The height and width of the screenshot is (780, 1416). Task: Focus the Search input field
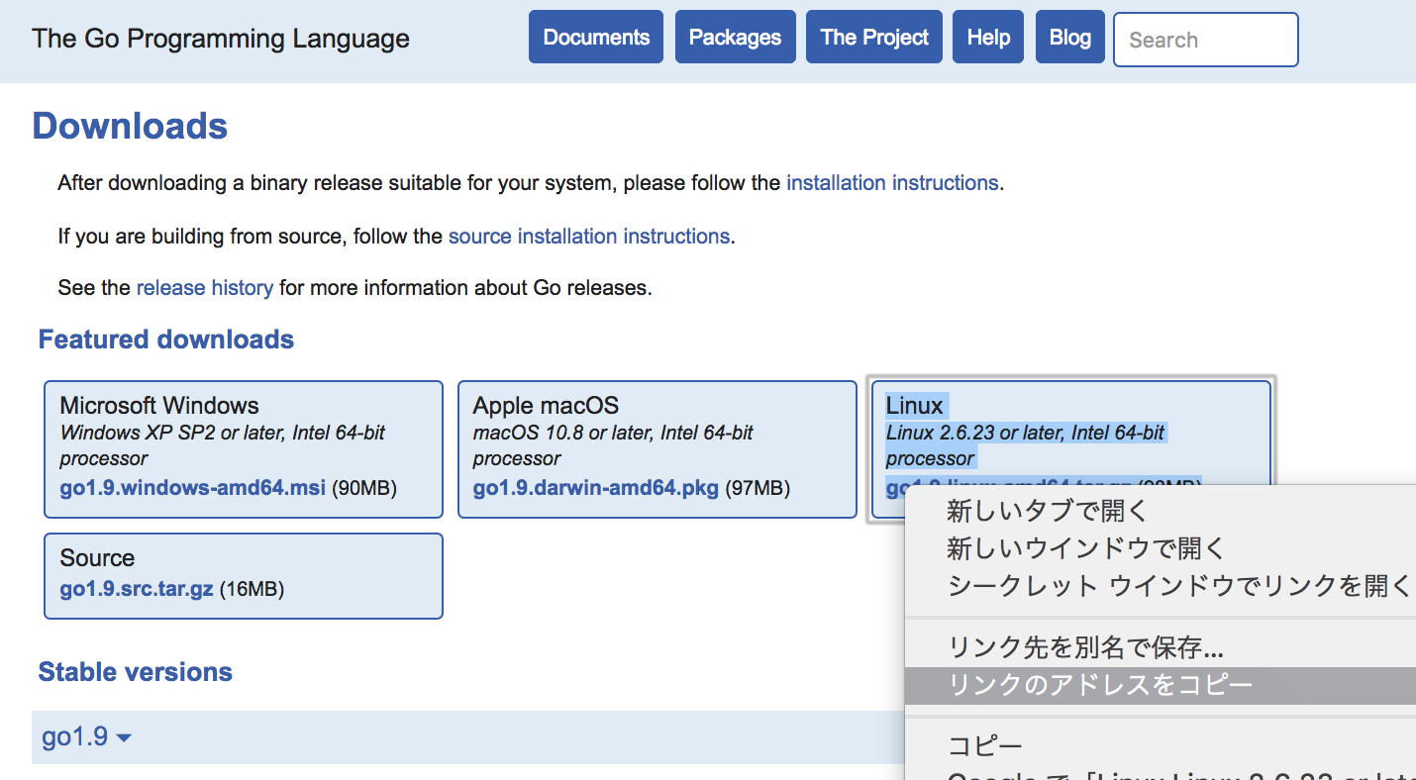pyautogui.click(x=1206, y=40)
